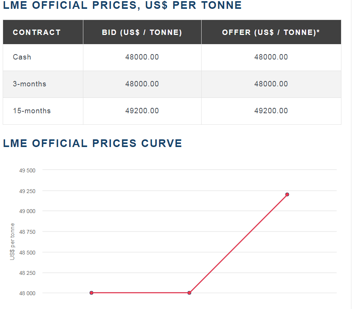The height and width of the screenshot is (309, 356).
Task: Click the 3-months bid price cell
Action: (x=142, y=84)
